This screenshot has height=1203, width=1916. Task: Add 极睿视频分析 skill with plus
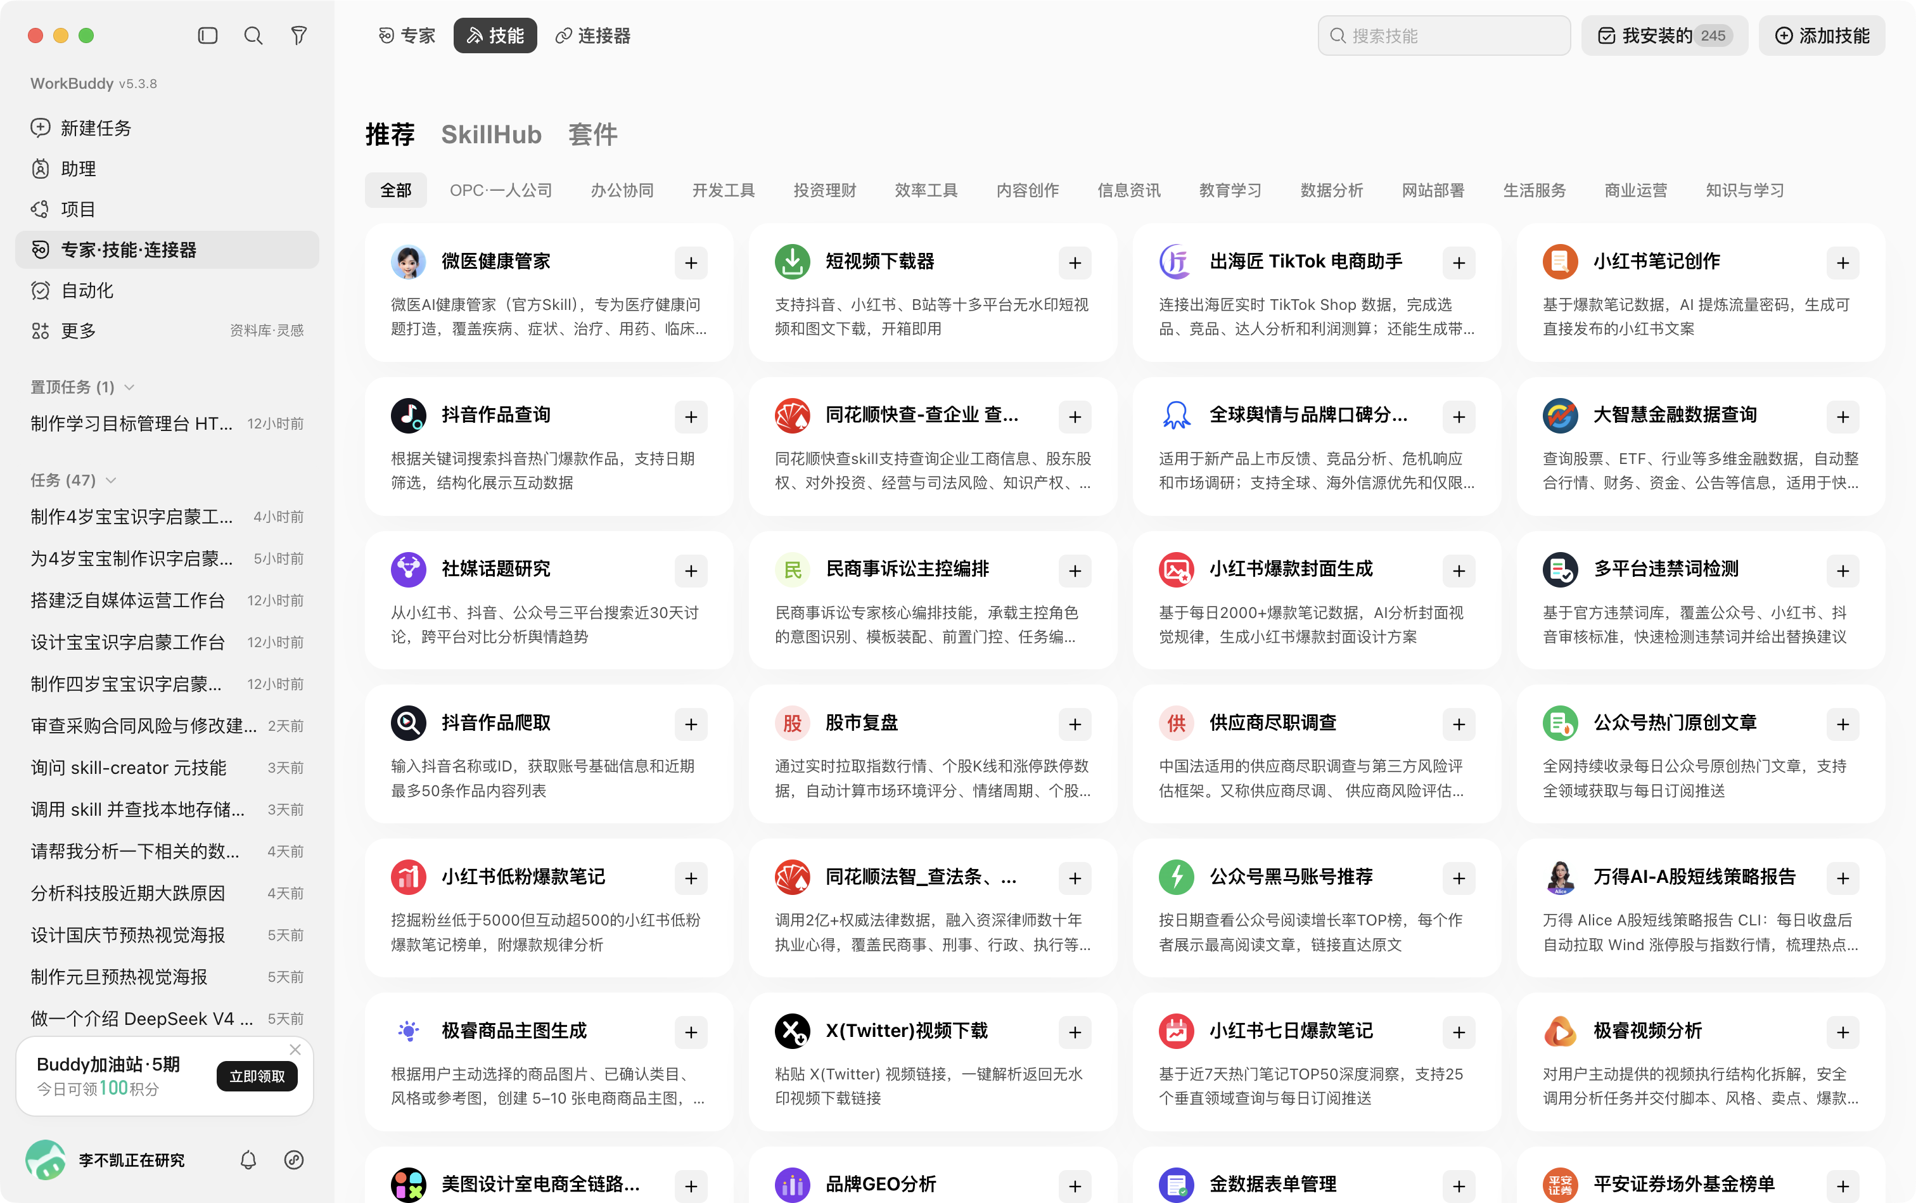click(x=1843, y=1033)
